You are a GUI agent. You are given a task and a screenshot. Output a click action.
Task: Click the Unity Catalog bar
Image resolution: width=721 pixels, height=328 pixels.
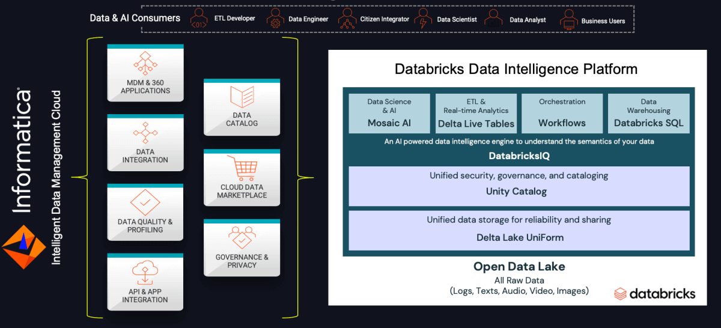tap(517, 186)
